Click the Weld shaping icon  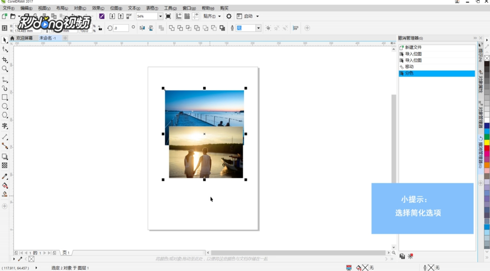click(171, 28)
